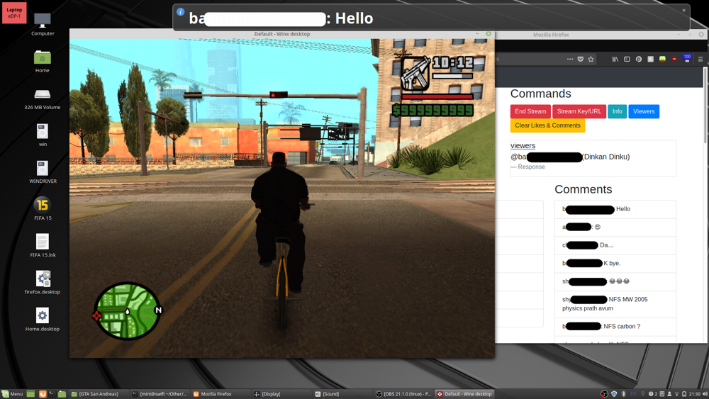Screen dimensions: 709x399
Task: Toggle the Firefox sidebar icon
Action: [x=627, y=60]
